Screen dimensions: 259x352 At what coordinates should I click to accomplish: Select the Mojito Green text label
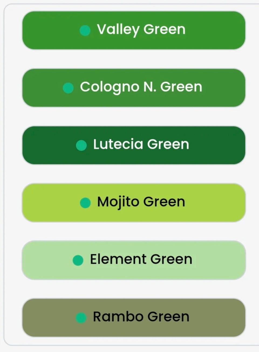(x=141, y=202)
